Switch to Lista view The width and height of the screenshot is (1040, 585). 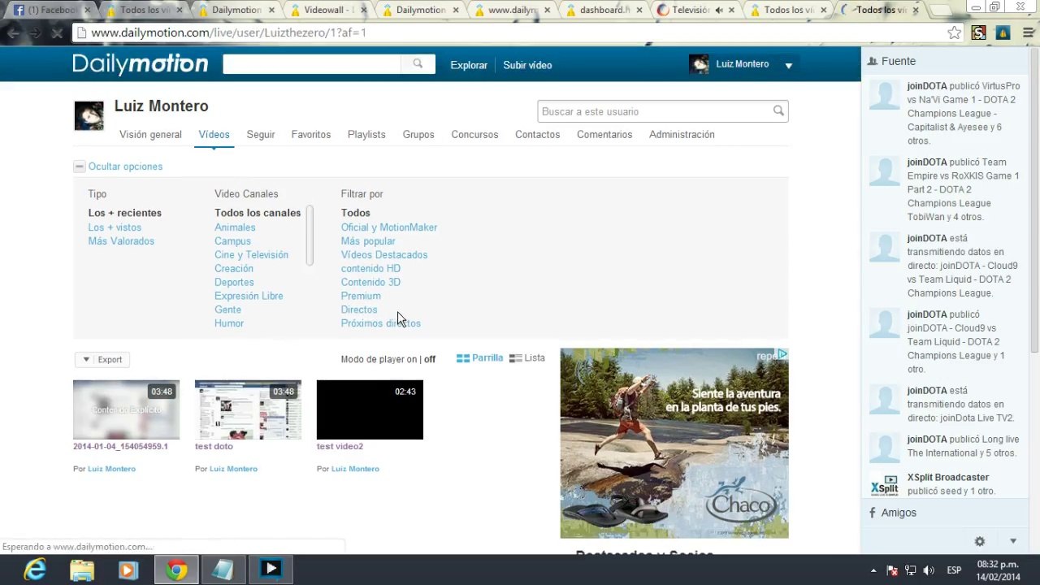coord(526,358)
